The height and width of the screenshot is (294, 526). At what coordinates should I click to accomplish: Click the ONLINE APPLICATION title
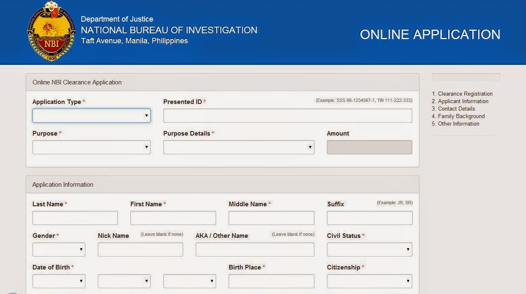(x=430, y=35)
